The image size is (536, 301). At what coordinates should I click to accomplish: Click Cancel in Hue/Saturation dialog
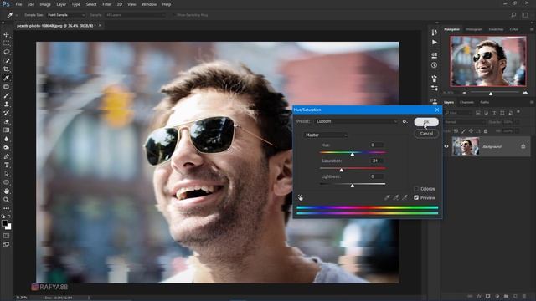coord(426,134)
